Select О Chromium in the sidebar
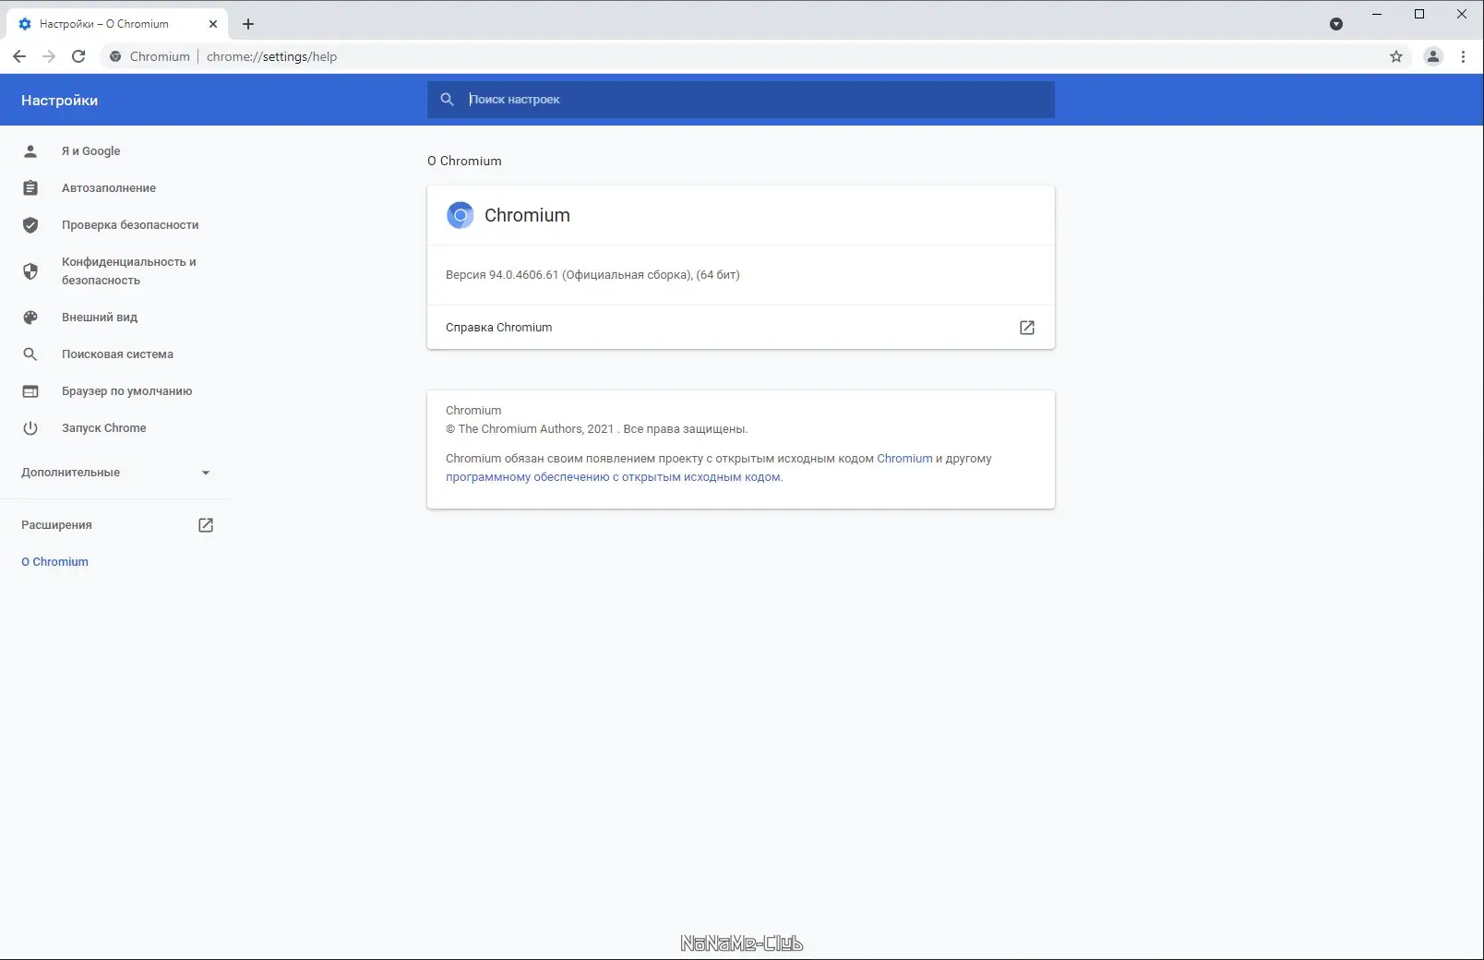Viewport: 1484px width, 960px height. coord(55,562)
